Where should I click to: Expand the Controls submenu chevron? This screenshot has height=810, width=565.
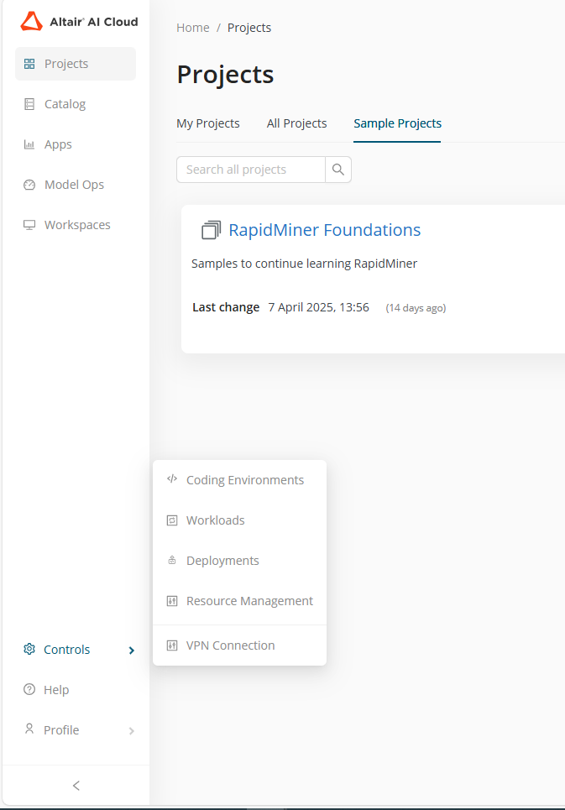tap(132, 651)
